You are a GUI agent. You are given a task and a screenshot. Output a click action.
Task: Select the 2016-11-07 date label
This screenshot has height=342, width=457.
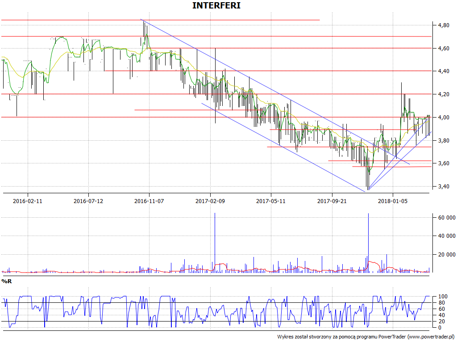click(x=149, y=201)
